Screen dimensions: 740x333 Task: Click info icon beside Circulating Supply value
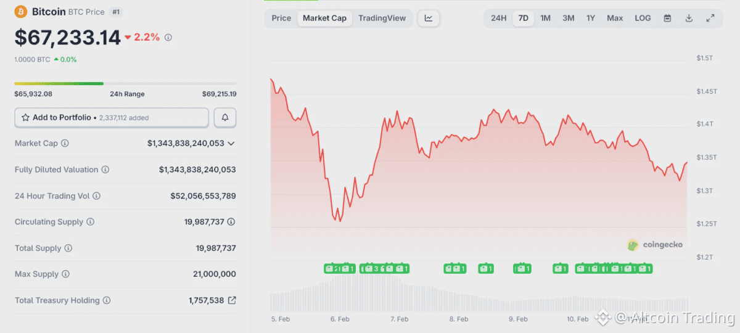[x=231, y=222]
